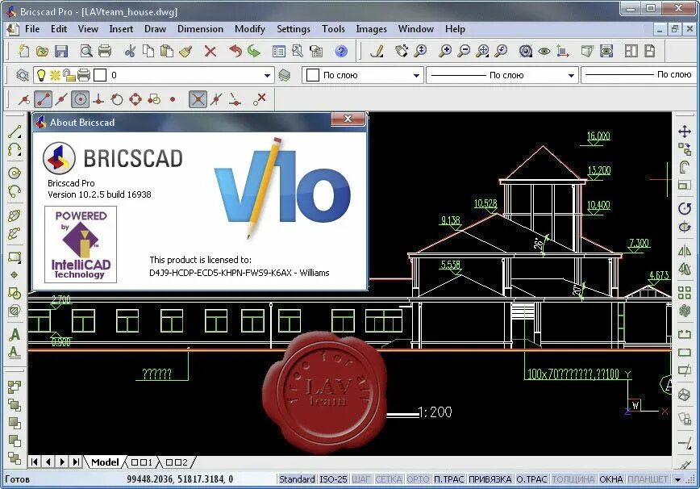Click the Rotate tool in the right toolbar
The width and height of the screenshot is (700, 489).
coord(685,208)
